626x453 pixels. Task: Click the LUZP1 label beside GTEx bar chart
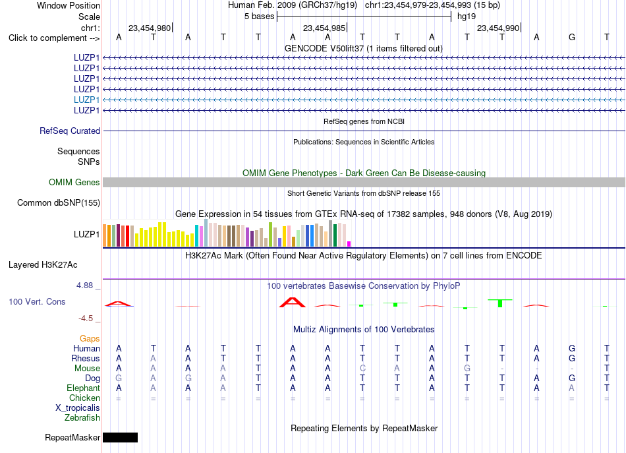pyautogui.click(x=86, y=235)
